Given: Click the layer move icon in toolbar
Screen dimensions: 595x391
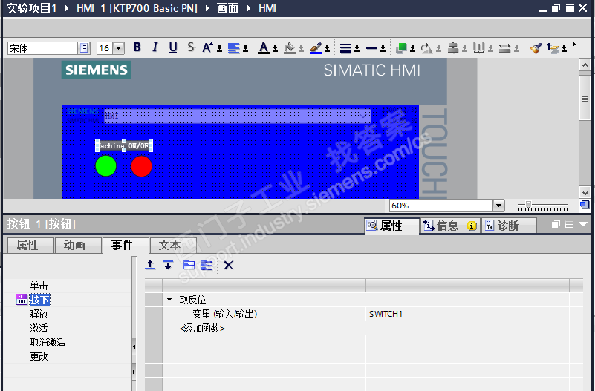Looking at the screenshot, I should 553,48.
